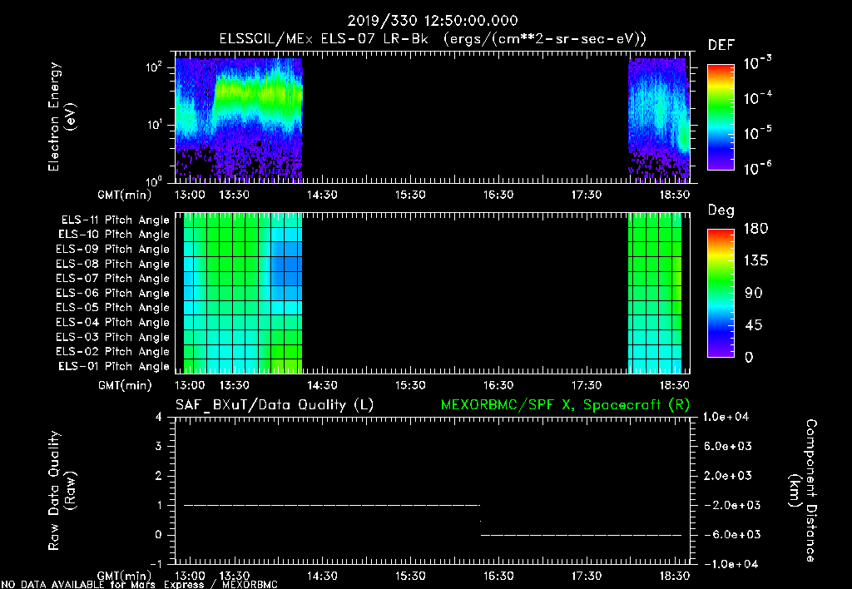Click the Deg pitch angle color bar
852x589 pixels.
pos(721,293)
